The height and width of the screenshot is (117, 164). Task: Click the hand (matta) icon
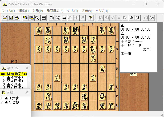(83, 18)
